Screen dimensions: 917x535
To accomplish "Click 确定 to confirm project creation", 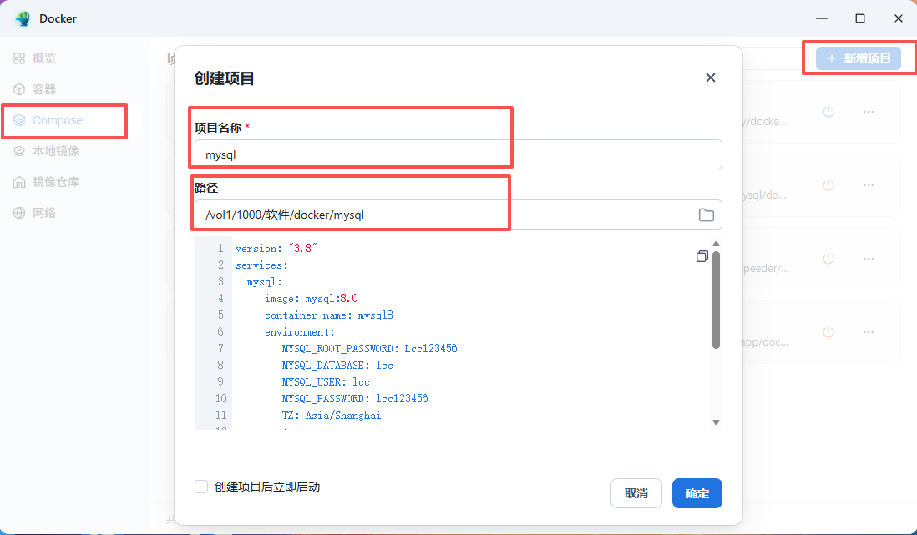I will pos(697,493).
